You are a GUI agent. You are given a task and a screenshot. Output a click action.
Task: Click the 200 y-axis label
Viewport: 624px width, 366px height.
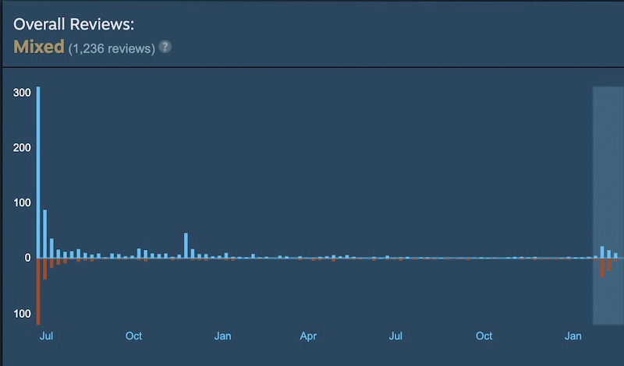[x=22, y=148]
